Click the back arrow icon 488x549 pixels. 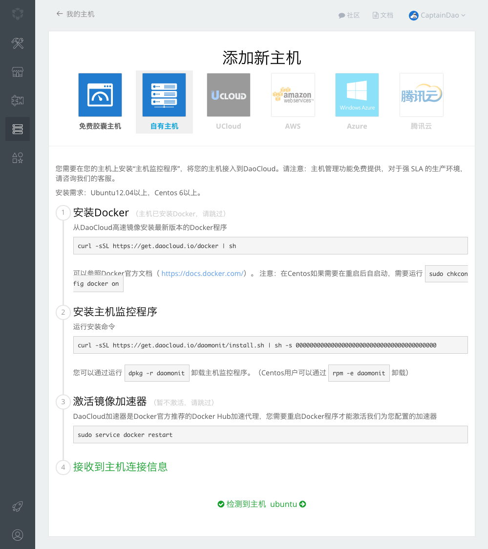60,14
